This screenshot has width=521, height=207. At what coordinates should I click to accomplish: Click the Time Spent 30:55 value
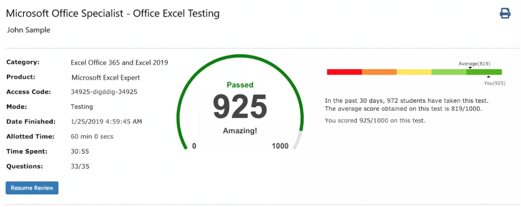[80, 152]
